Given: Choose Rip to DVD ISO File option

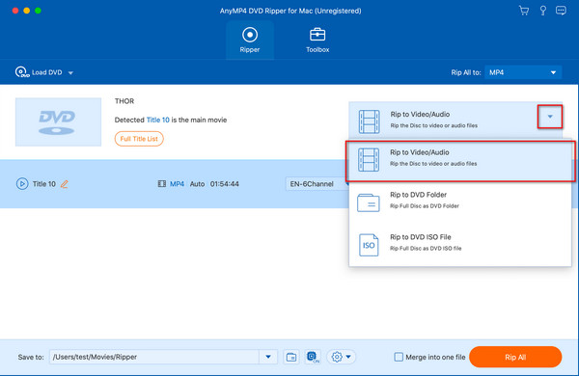Looking at the screenshot, I should pyautogui.click(x=460, y=244).
